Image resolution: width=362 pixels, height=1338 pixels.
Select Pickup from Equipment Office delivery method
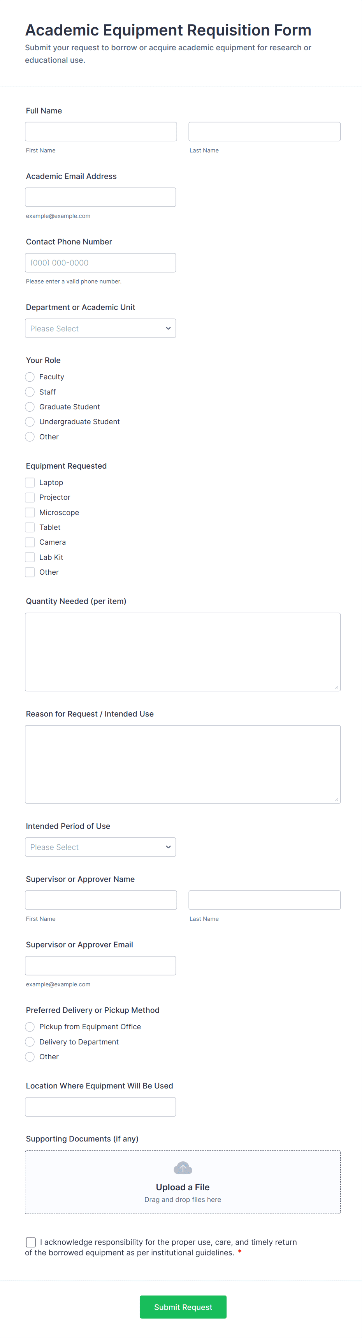click(30, 1027)
